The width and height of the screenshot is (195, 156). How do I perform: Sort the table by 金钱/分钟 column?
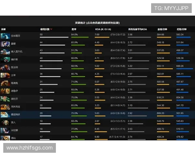coord(162,29)
